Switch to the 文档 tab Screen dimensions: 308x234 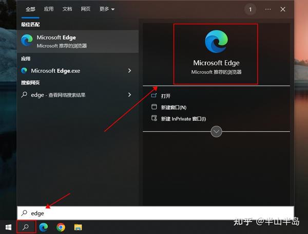tap(67, 9)
